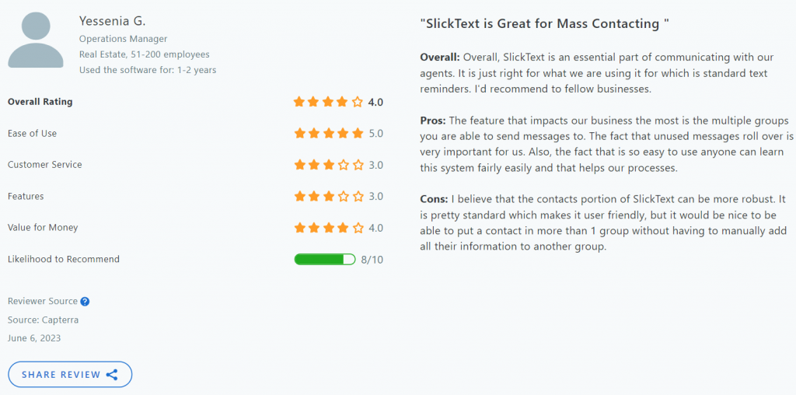Click the Features star rating
The width and height of the screenshot is (796, 395).
click(329, 197)
